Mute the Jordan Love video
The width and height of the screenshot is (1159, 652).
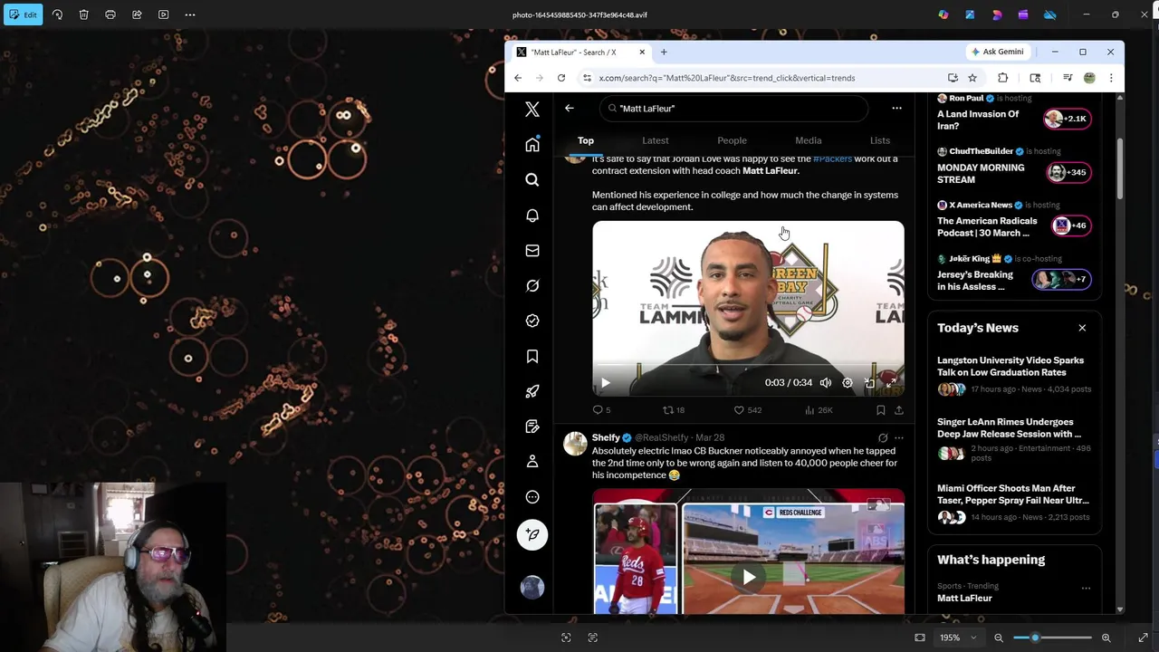pyautogui.click(x=826, y=383)
